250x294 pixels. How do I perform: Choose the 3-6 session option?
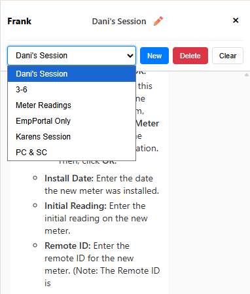(72, 90)
